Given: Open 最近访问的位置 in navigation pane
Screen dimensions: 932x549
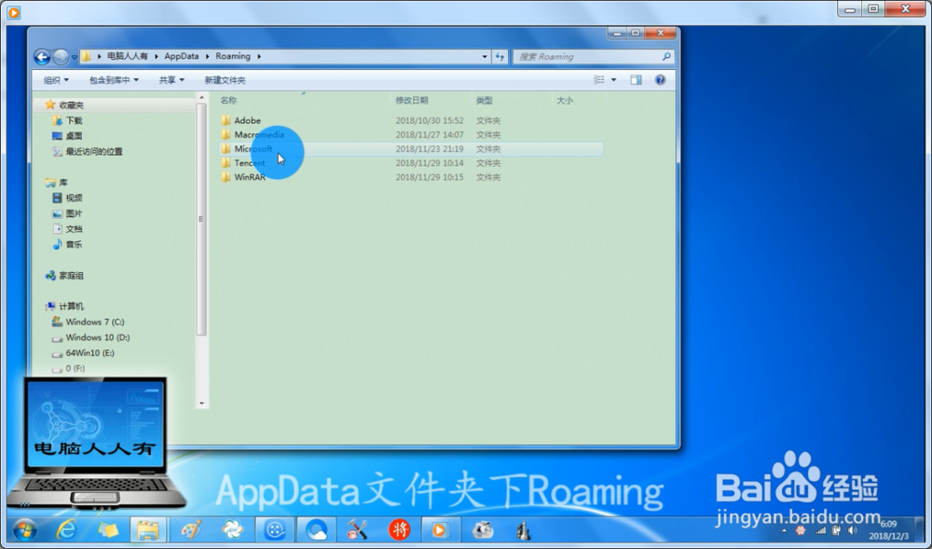Looking at the screenshot, I should (x=93, y=152).
